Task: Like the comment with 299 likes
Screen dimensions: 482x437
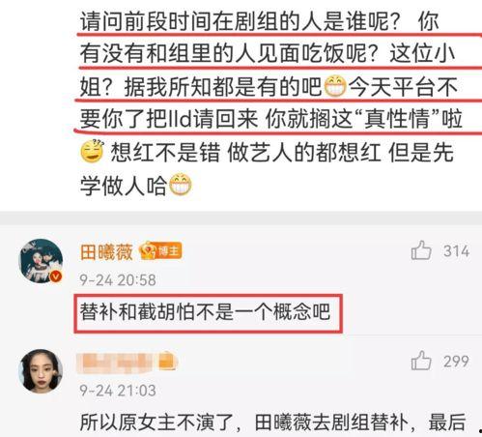Action: [421, 361]
